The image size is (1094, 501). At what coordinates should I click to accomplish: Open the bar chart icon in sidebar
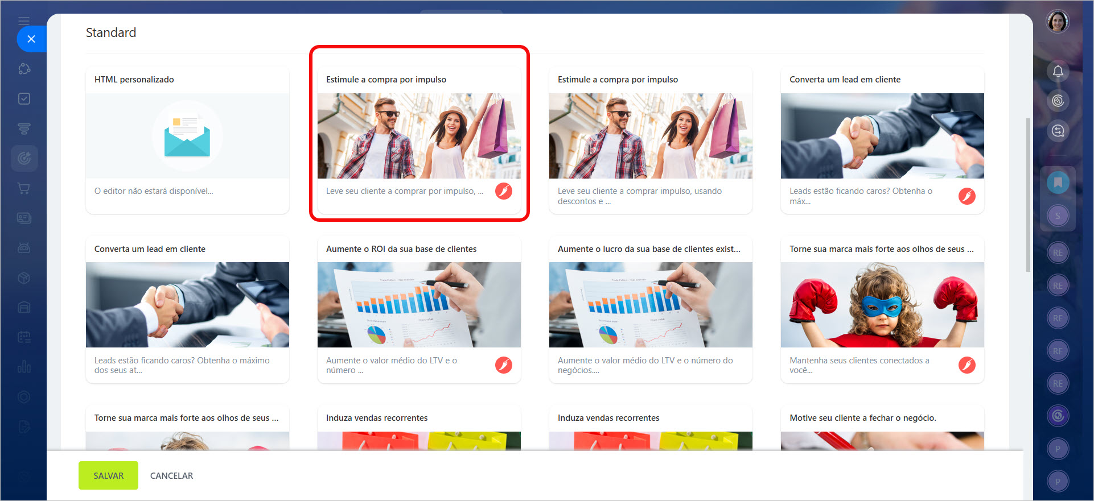point(24,367)
